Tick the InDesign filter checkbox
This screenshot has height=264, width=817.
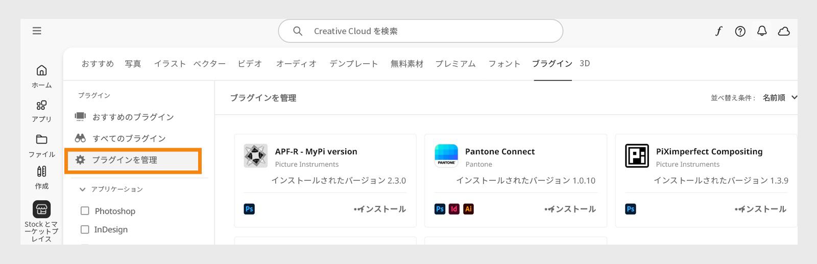(x=85, y=230)
